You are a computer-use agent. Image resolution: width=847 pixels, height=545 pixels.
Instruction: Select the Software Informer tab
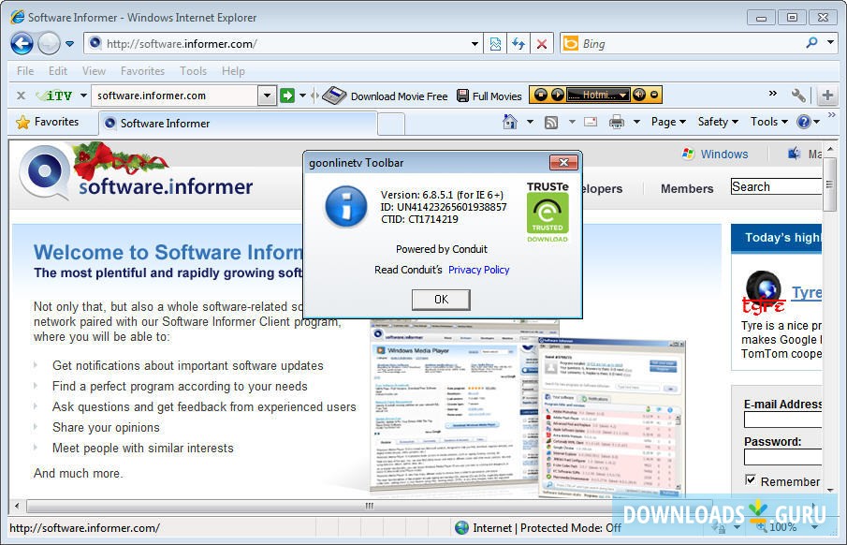pyautogui.click(x=238, y=124)
